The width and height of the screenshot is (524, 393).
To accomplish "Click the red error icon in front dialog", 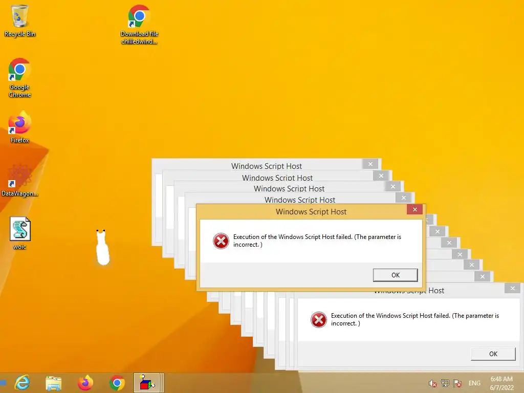I will click(221, 241).
